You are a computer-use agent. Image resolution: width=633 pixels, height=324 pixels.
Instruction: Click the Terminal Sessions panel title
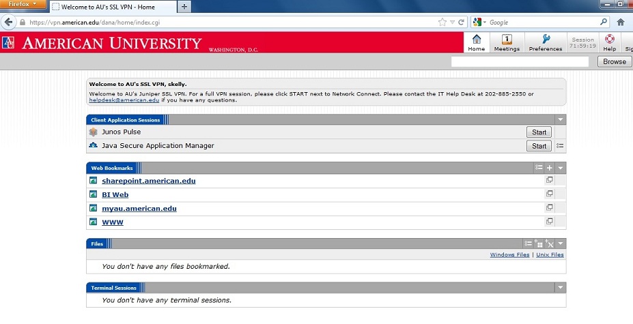113,288
